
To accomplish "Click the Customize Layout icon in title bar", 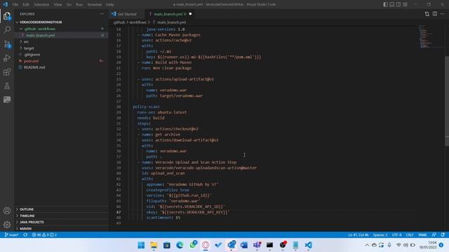I will tap(405, 4).
